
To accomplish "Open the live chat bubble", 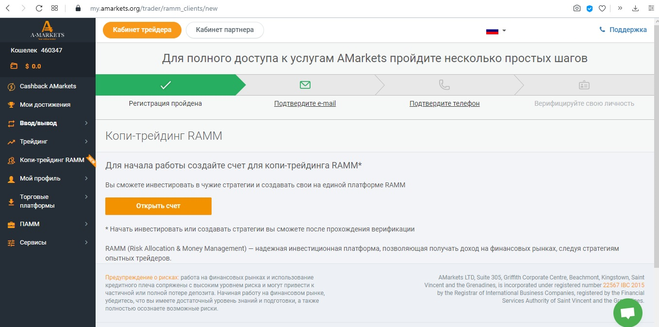I will point(628,312).
